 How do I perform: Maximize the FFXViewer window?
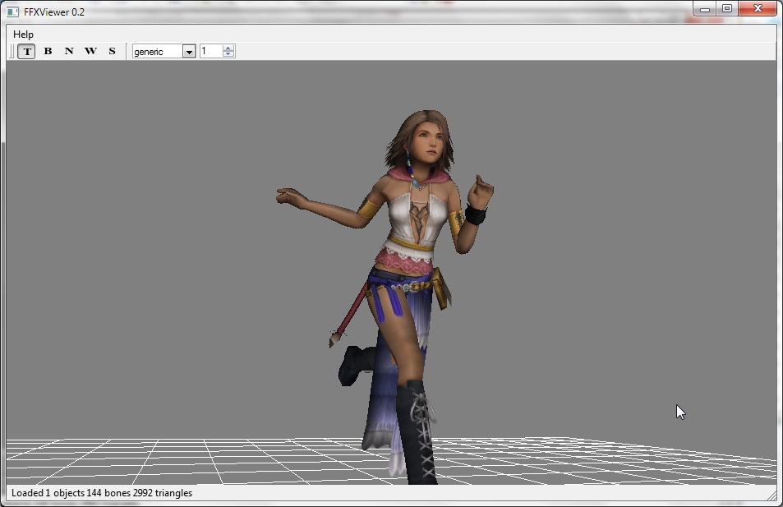point(727,8)
